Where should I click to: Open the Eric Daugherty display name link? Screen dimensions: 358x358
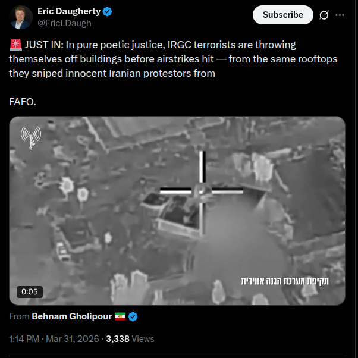click(x=69, y=11)
